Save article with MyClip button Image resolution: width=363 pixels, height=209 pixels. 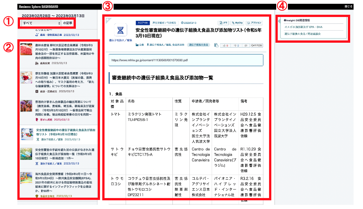click(237, 23)
